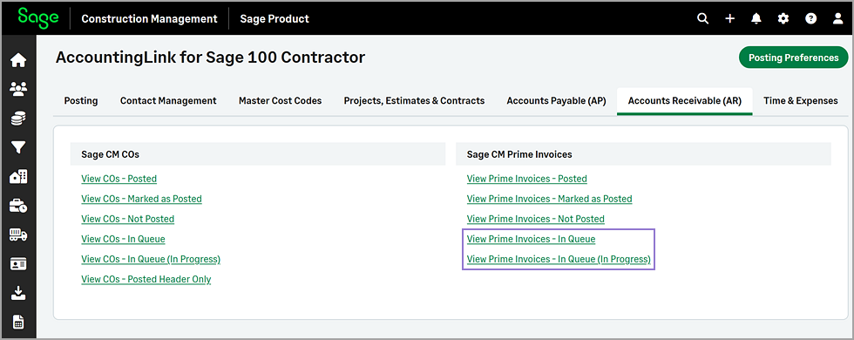854x340 pixels.
Task: Switch to the Accounts Payable (AP) tab
Action: [x=556, y=101]
